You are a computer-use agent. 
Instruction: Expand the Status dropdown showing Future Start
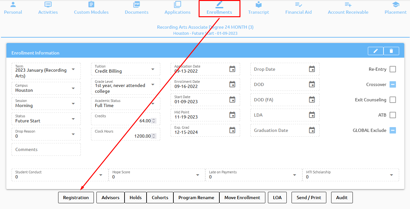pyautogui.click(x=73, y=119)
